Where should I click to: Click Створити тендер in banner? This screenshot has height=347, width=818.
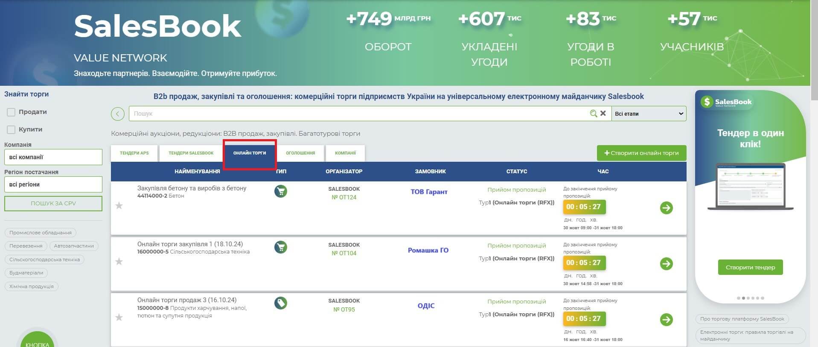[750, 267]
